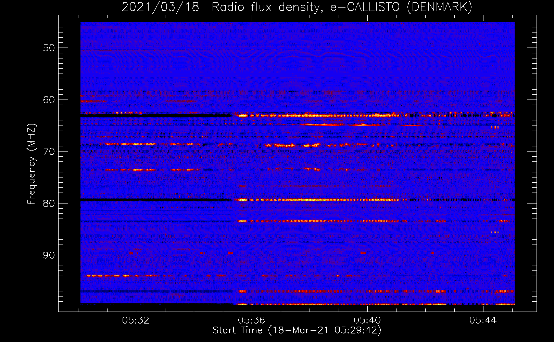Click the bright 80 MHz emission band in spectrogram

(x=318, y=199)
